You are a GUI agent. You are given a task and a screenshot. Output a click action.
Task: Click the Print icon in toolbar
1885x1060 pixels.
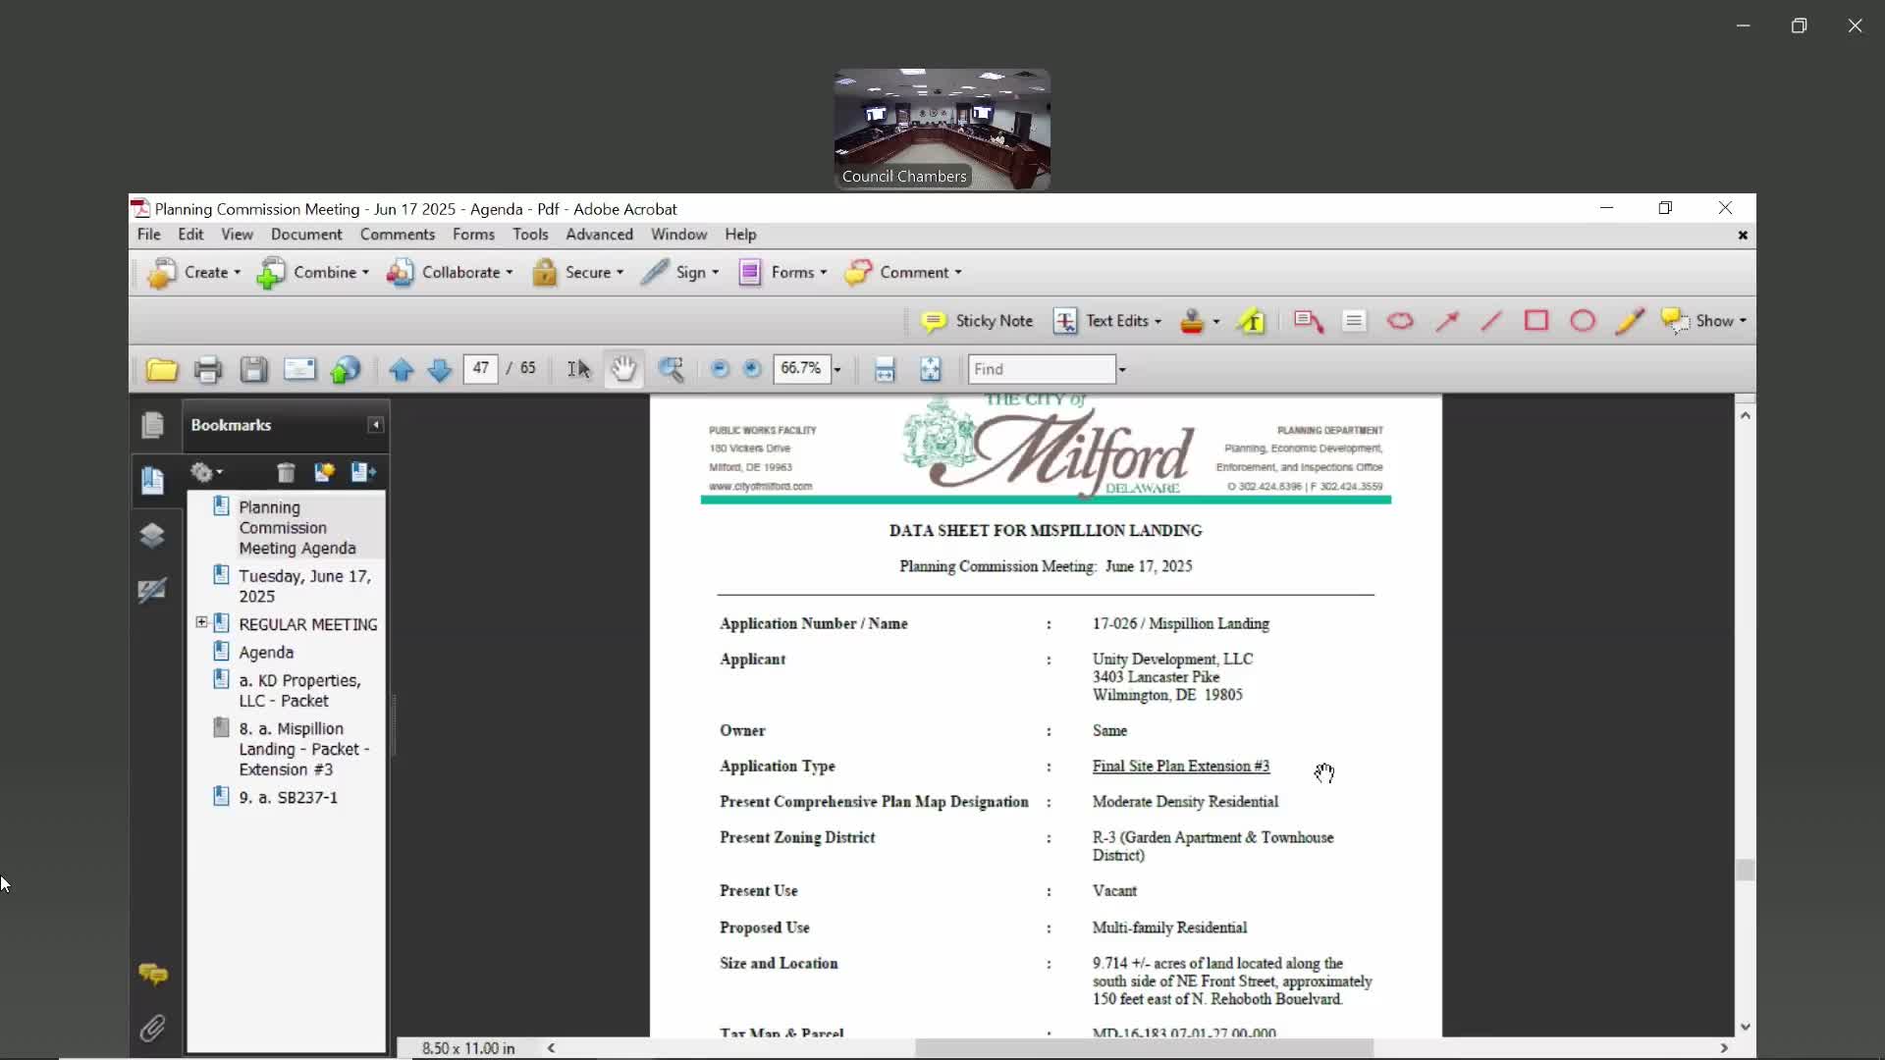(207, 370)
